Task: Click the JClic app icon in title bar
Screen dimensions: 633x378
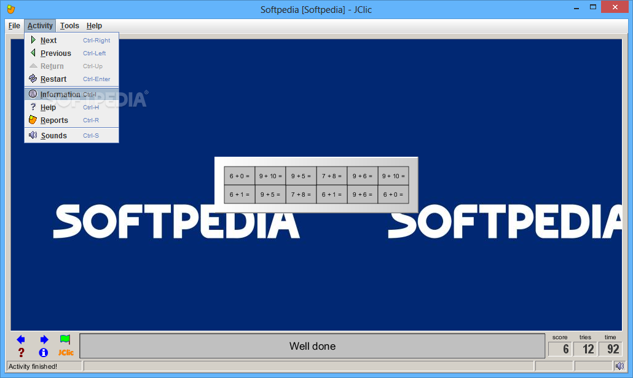Action: (11, 9)
